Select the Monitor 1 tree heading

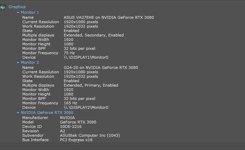pos(30,12)
